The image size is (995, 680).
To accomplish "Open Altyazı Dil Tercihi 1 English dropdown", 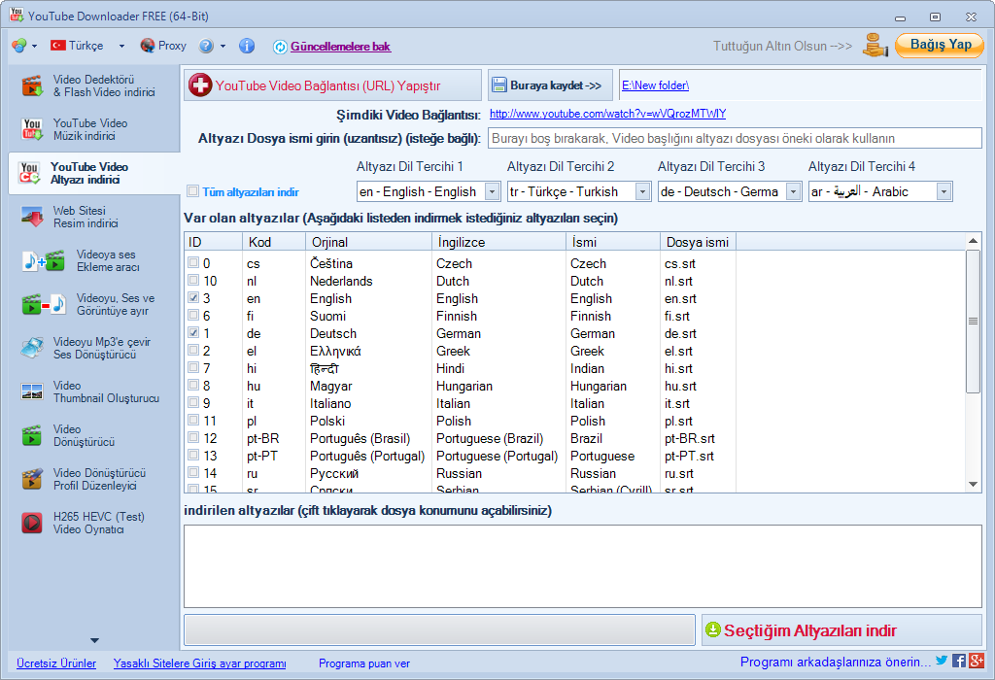I will (x=492, y=191).
